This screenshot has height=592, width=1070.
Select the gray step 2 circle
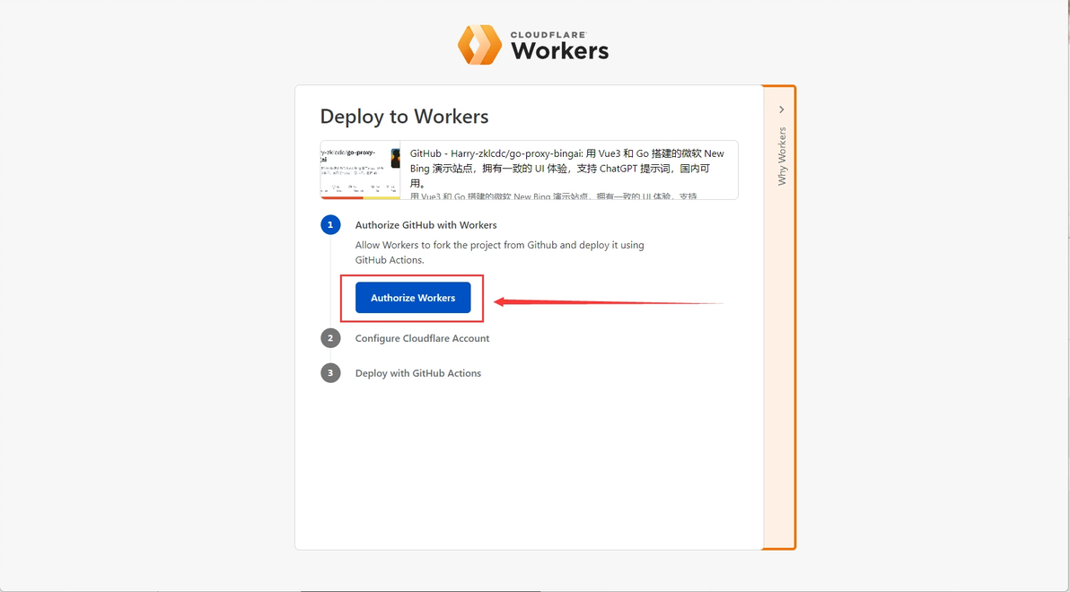(x=331, y=337)
